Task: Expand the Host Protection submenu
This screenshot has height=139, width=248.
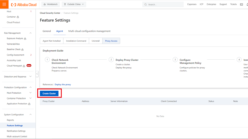Action: pos(30,93)
